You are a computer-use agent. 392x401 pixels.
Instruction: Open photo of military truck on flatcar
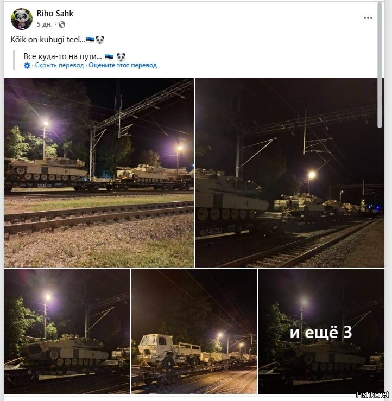(x=194, y=331)
